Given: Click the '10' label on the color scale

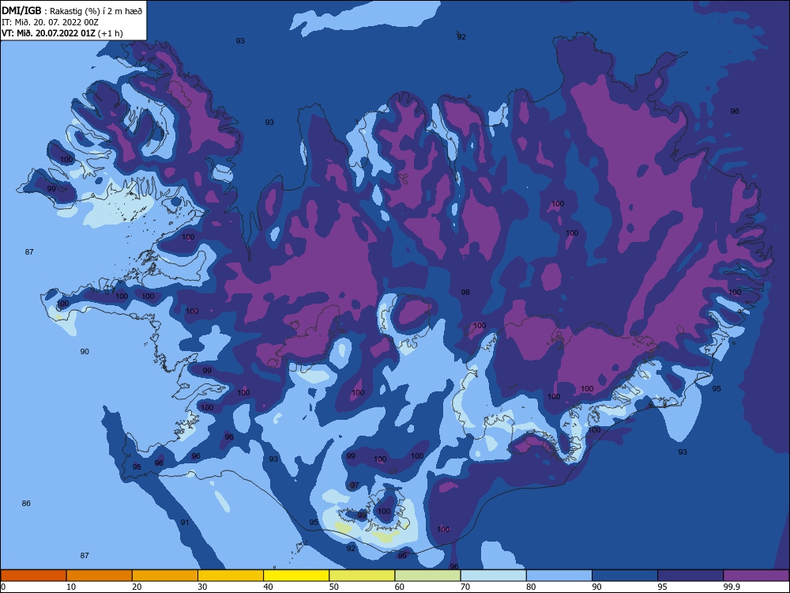Looking at the screenshot, I should [x=71, y=587].
